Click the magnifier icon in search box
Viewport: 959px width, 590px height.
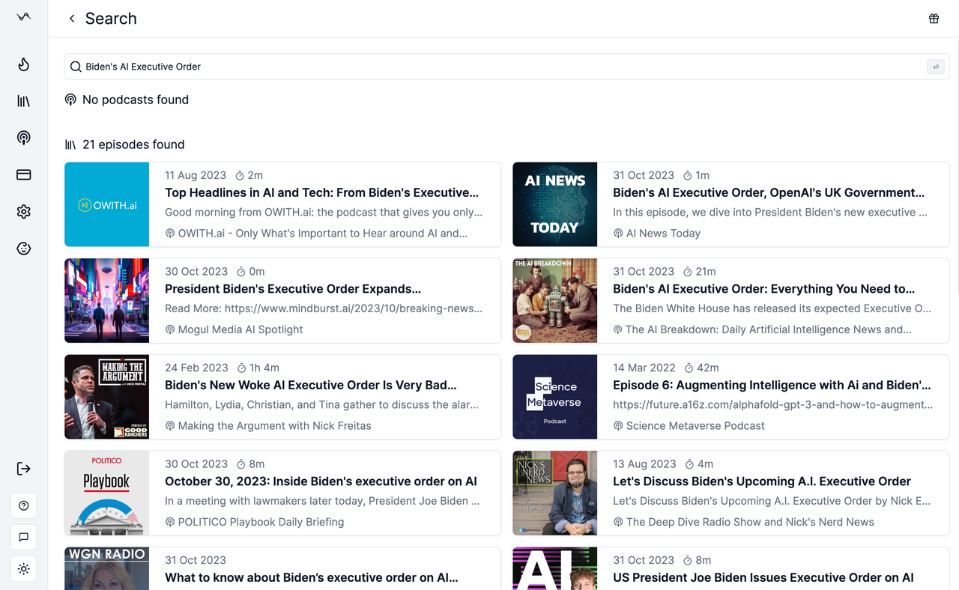click(x=76, y=67)
